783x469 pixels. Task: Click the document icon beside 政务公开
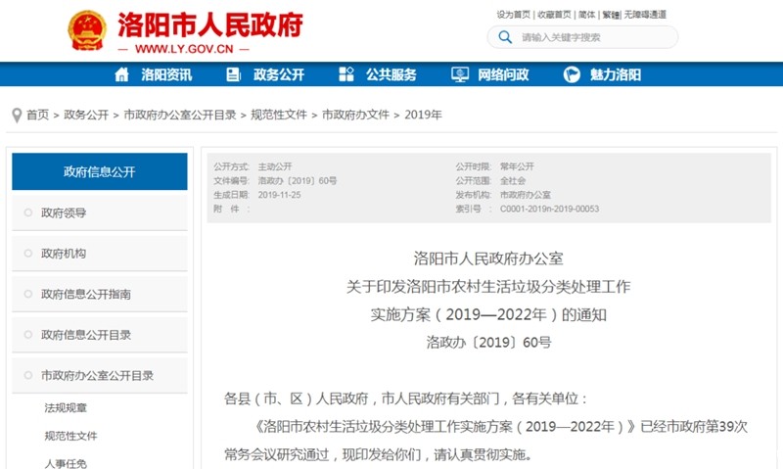(233, 74)
